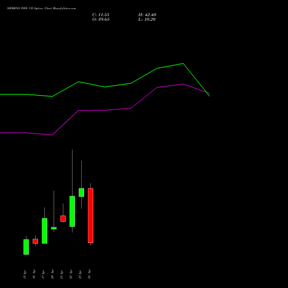This screenshot has height=288, width=288.
Task: Click the green candle body above 15 Apr
Action: 26,247
